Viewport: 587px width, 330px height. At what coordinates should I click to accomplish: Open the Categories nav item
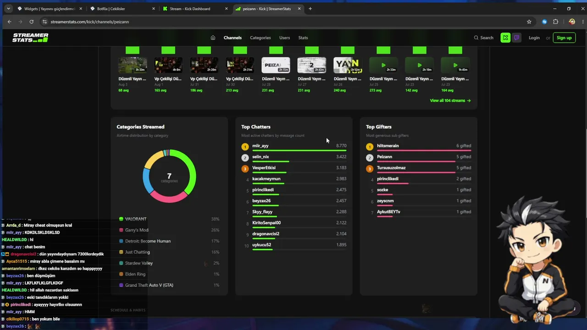click(x=260, y=38)
